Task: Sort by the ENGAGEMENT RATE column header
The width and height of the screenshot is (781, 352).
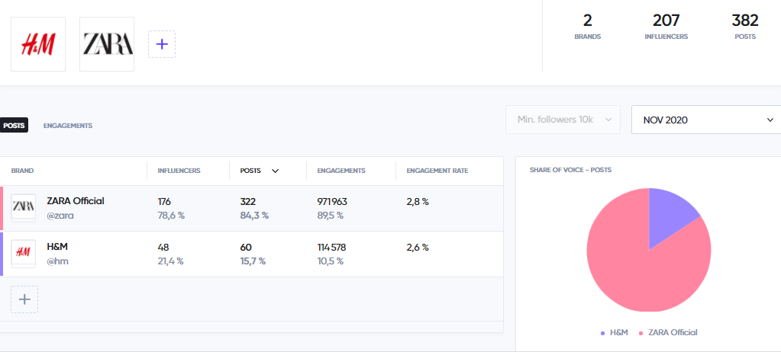Action: click(437, 171)
